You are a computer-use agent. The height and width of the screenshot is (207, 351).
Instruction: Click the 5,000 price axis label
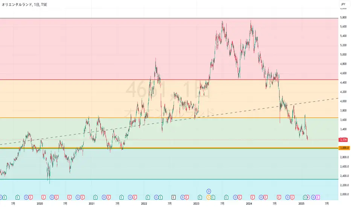(x=343, y=55)
